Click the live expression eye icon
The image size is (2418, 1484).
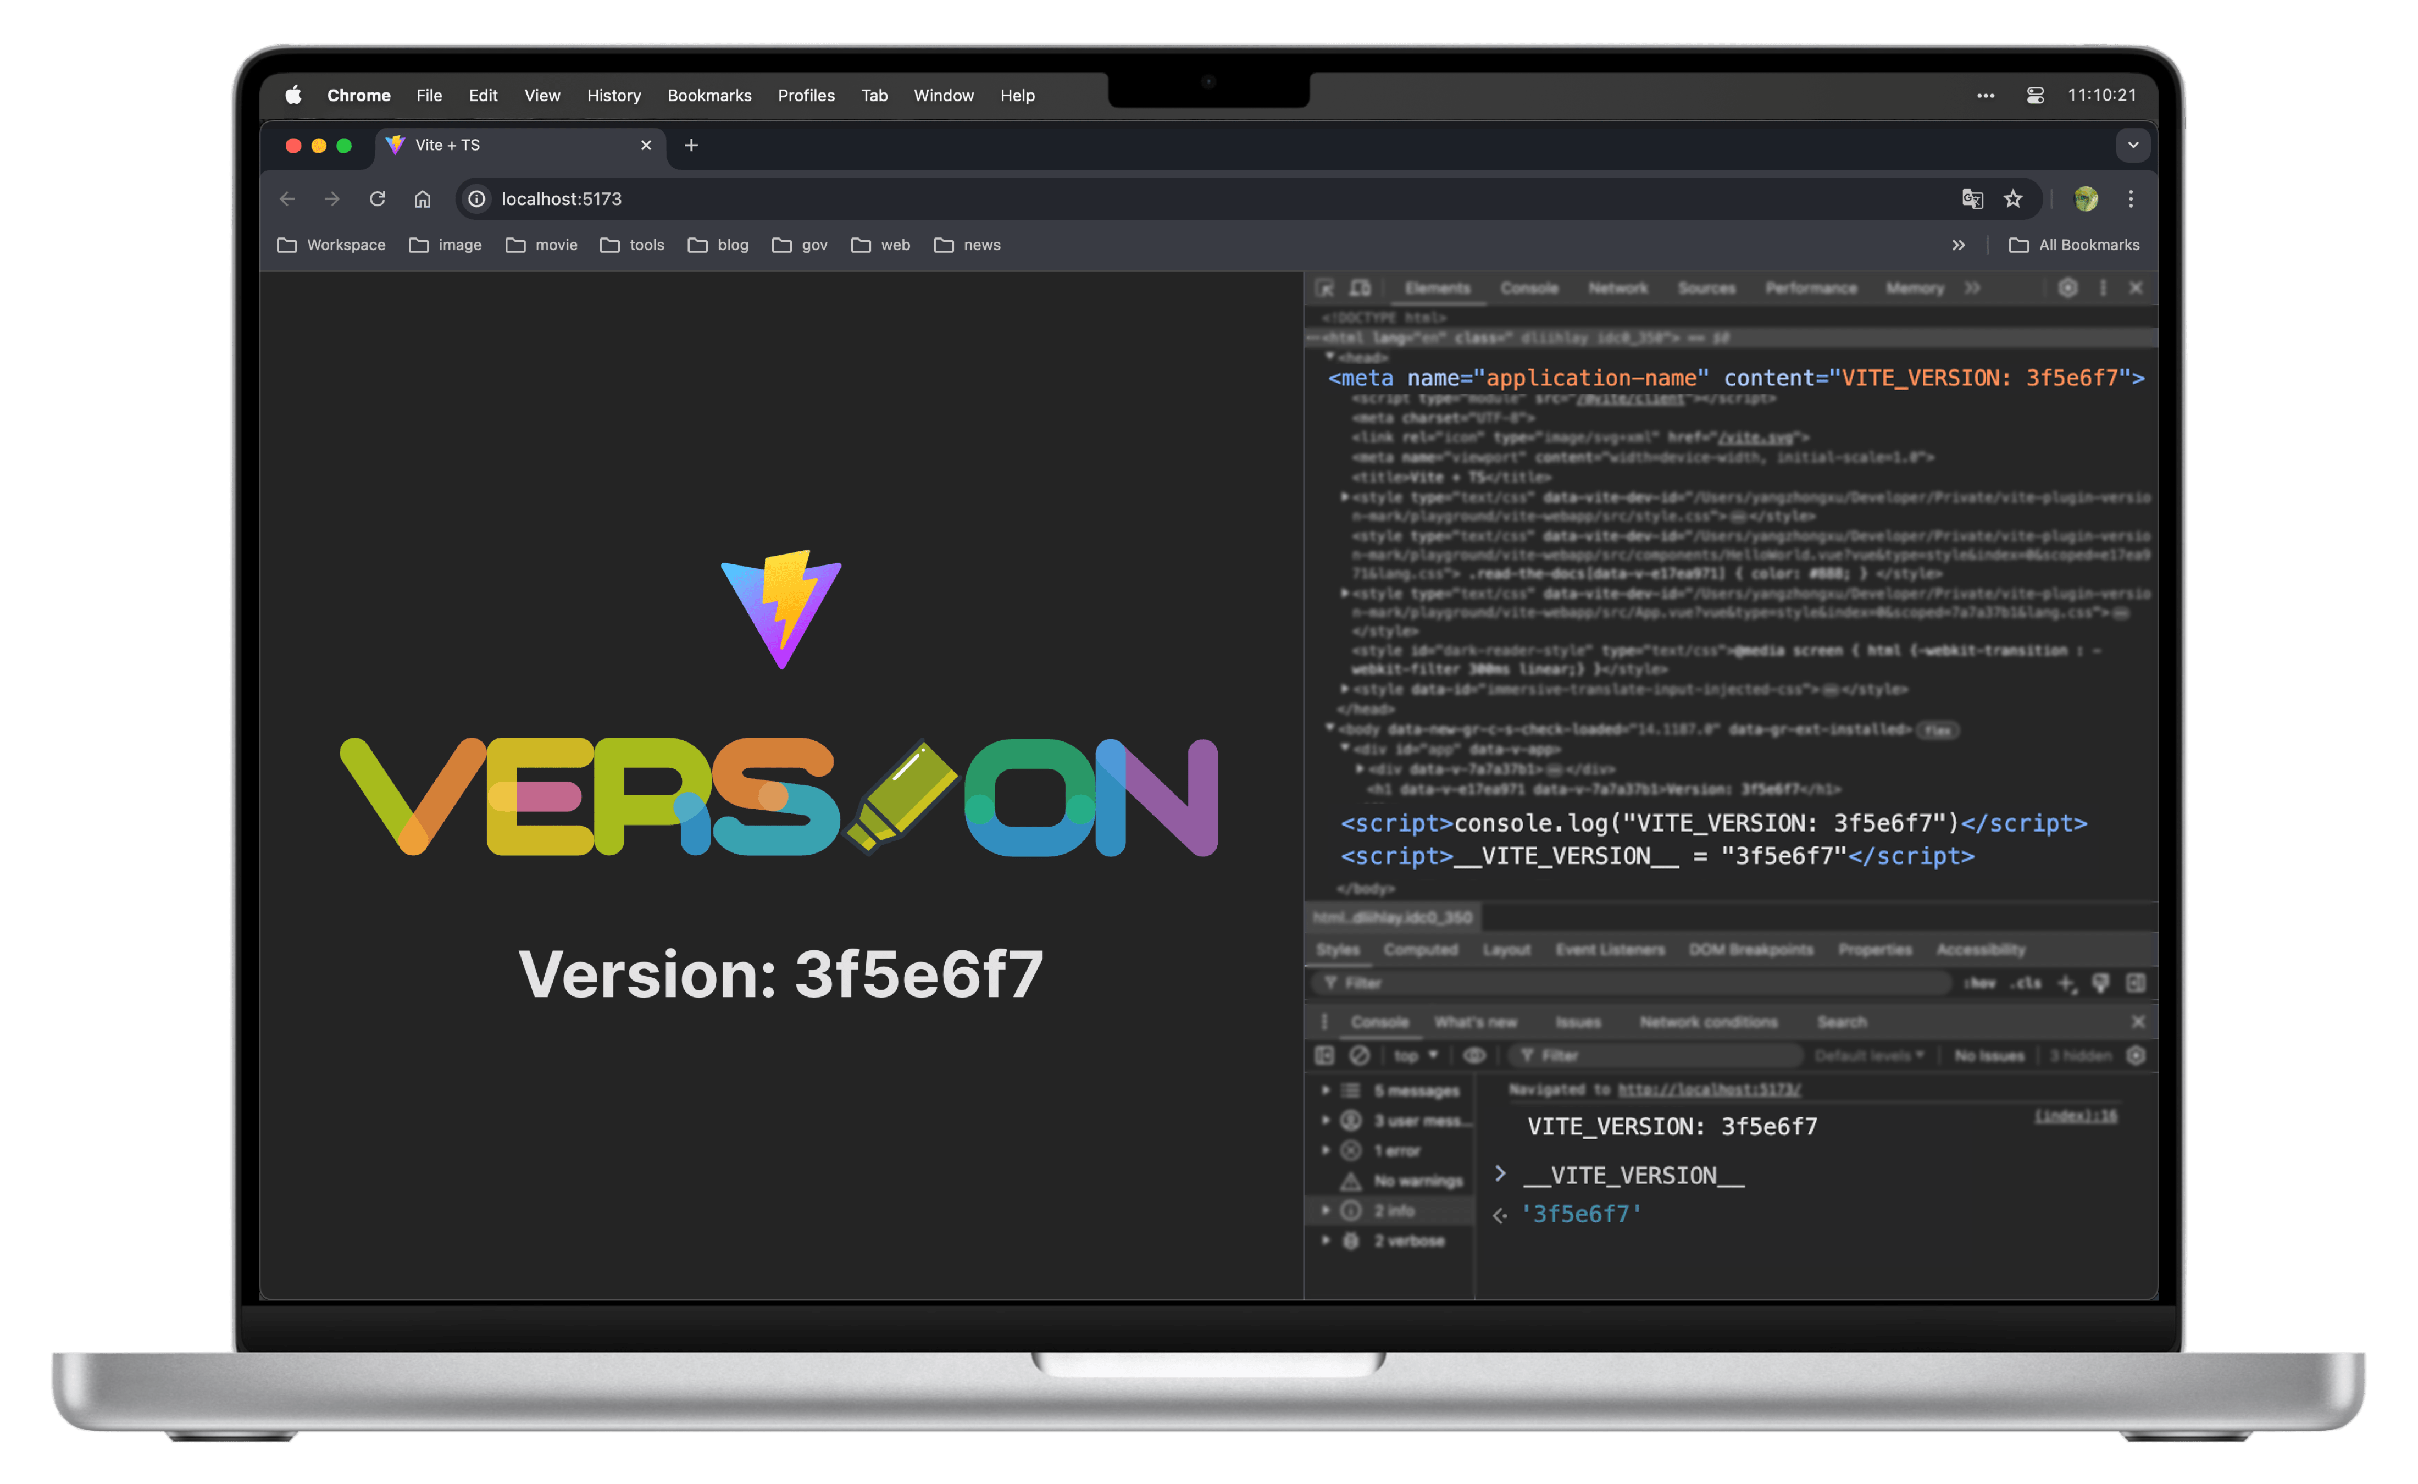pyautogui.click(x=1474, y=1055)
